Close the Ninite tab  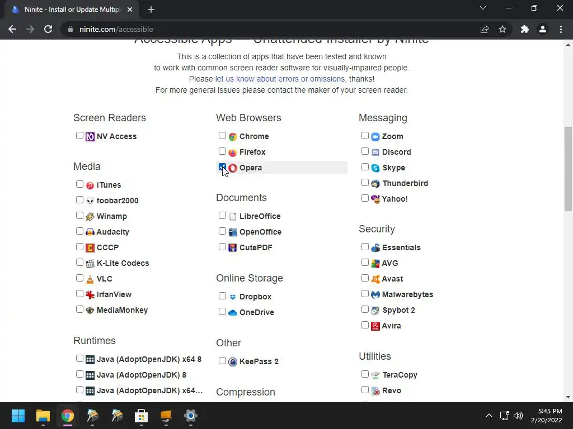coord(130,9)
